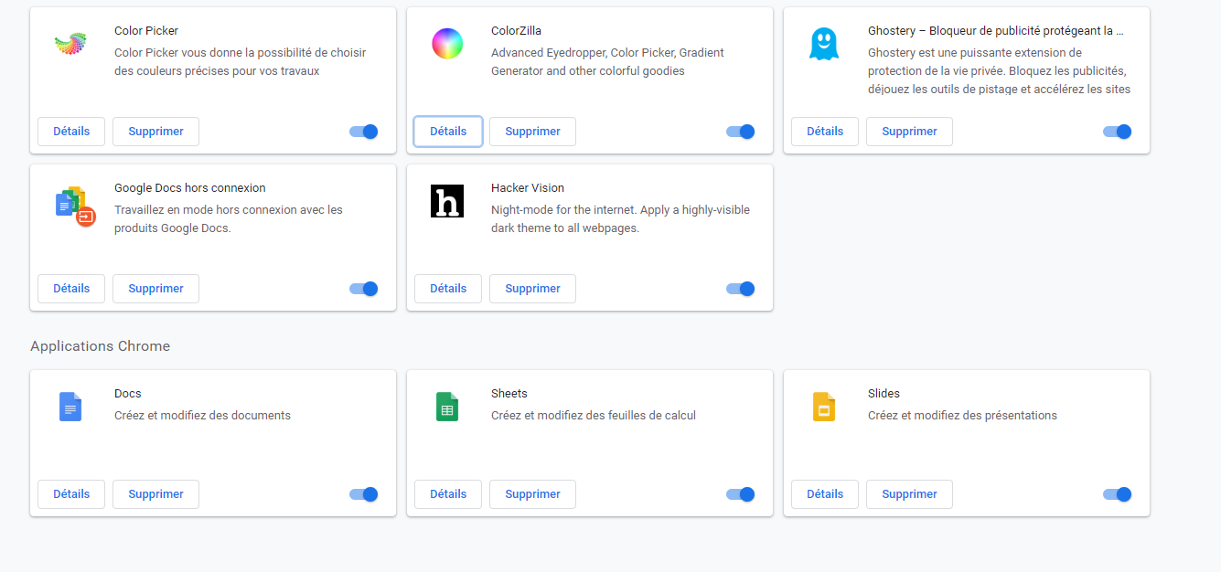Image resolution: width=1221 pixels, height=572 pixels.
Task: Toggle off the Hacker Vision extension
Action: [740, 289]
